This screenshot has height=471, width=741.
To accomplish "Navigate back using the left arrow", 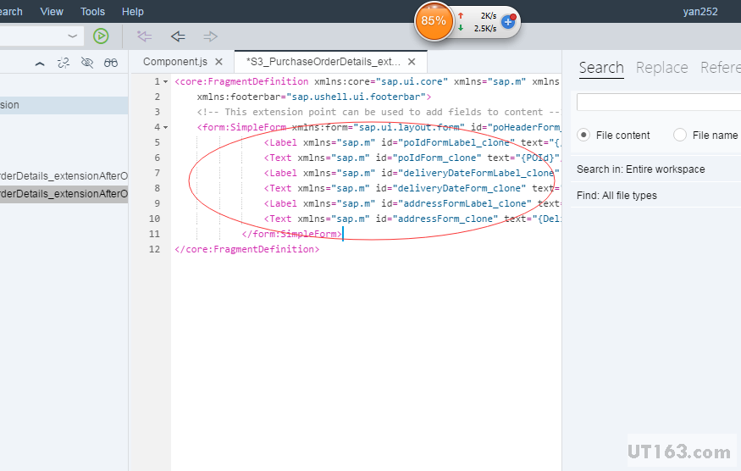I will click(178, 36).
